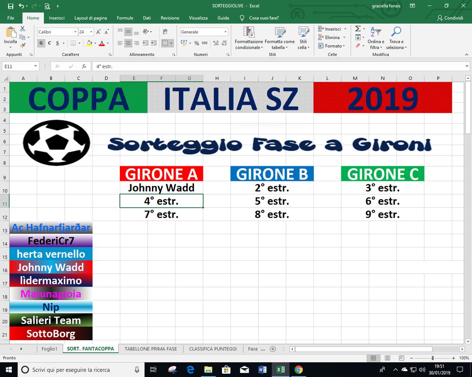Expand the formula bar chevron
The image size is (472, 377).
click(467, 66)
